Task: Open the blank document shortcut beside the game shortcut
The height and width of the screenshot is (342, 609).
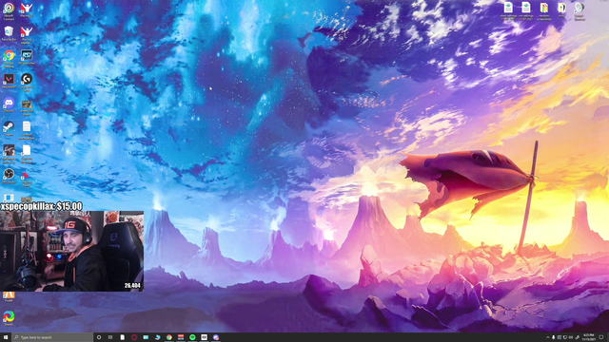Action: (x=27, y=153)
